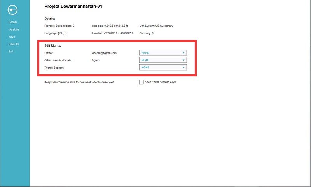Select Save in the left sidebar
The height and width of the screenshot is (187, 311).
pos(12,37)
